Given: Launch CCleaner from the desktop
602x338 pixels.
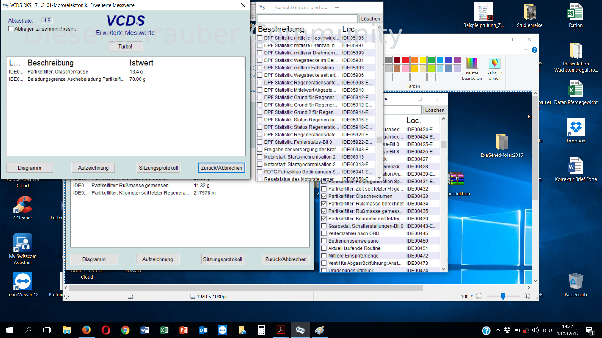Looking at the screenshot, I should click(x=23, y=208).
